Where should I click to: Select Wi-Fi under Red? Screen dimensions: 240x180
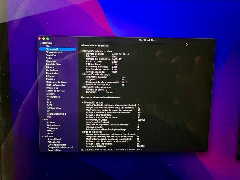50,133
